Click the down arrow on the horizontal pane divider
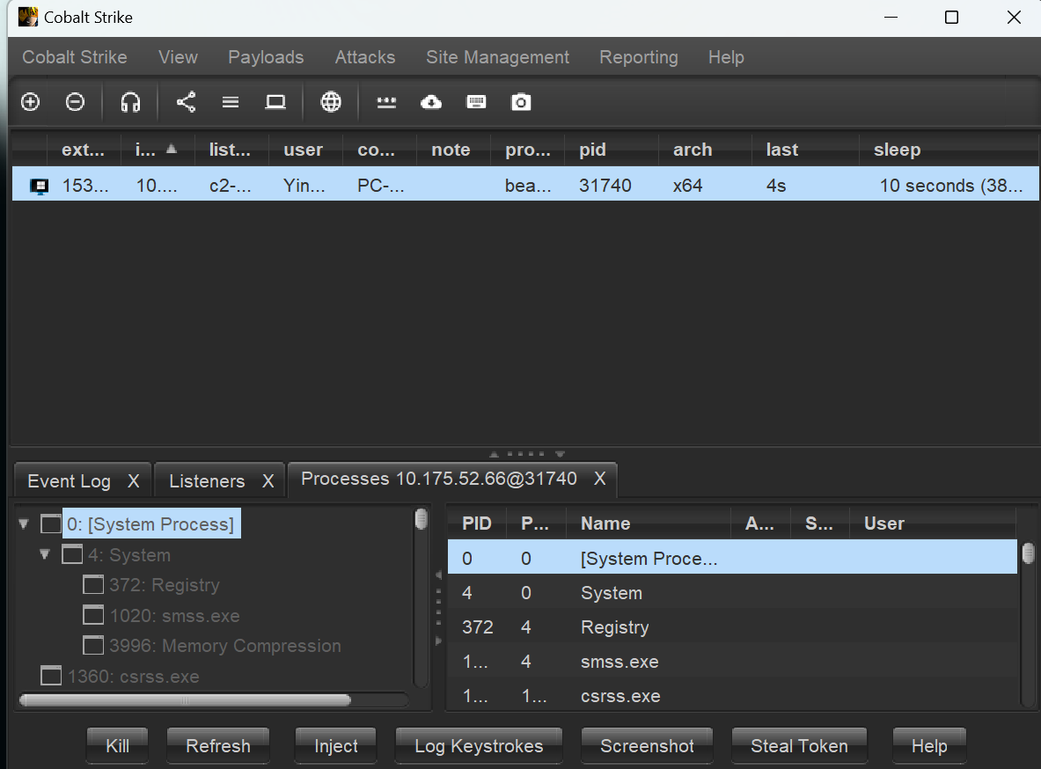The image size is (1041, 769). pyautogui.click(x=561, y=454)
